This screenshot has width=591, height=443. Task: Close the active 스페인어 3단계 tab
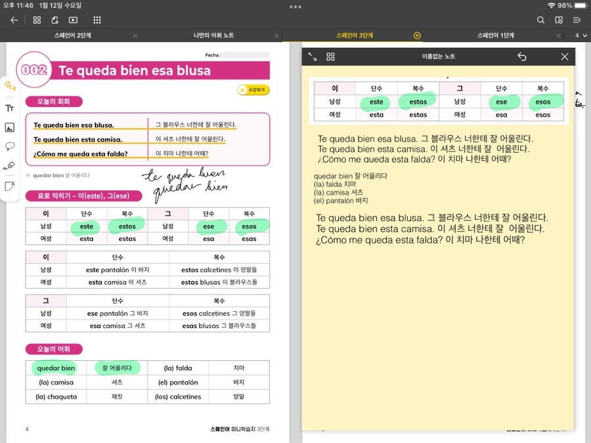(x=417, y=35)
